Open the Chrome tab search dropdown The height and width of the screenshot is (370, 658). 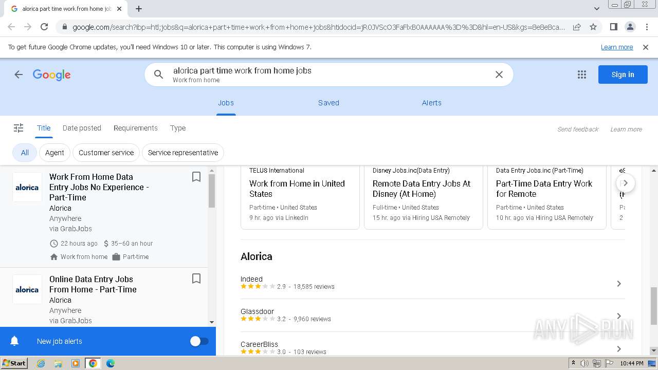click(596, 9)
